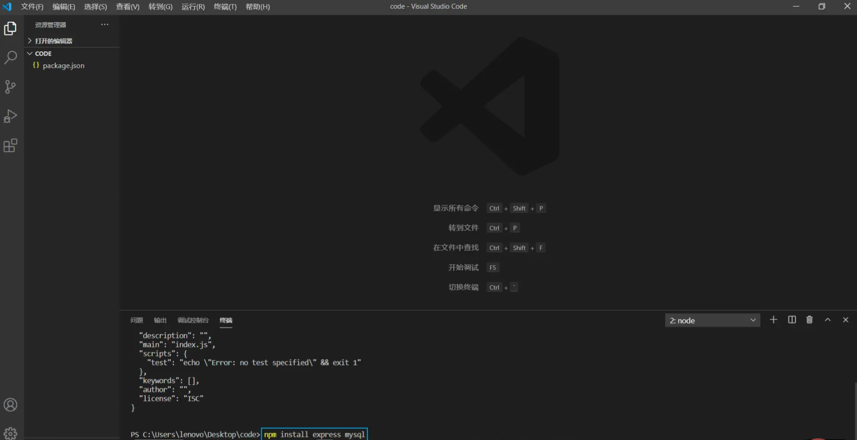Restore down the VS Code window
Image resolution: width=857 pixels, height=440 pixels.
coord(822,6)
